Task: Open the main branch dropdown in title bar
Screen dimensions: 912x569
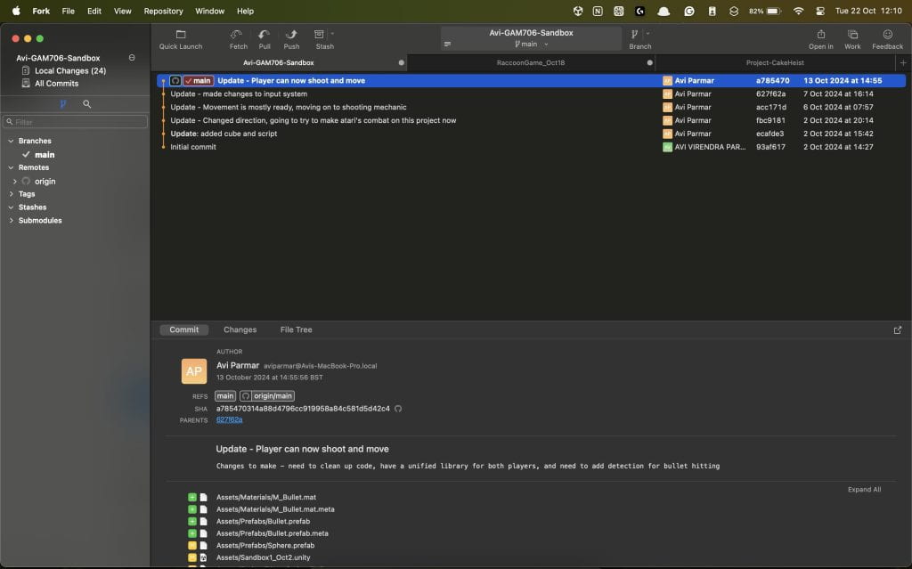Action: tap(532, 45)
